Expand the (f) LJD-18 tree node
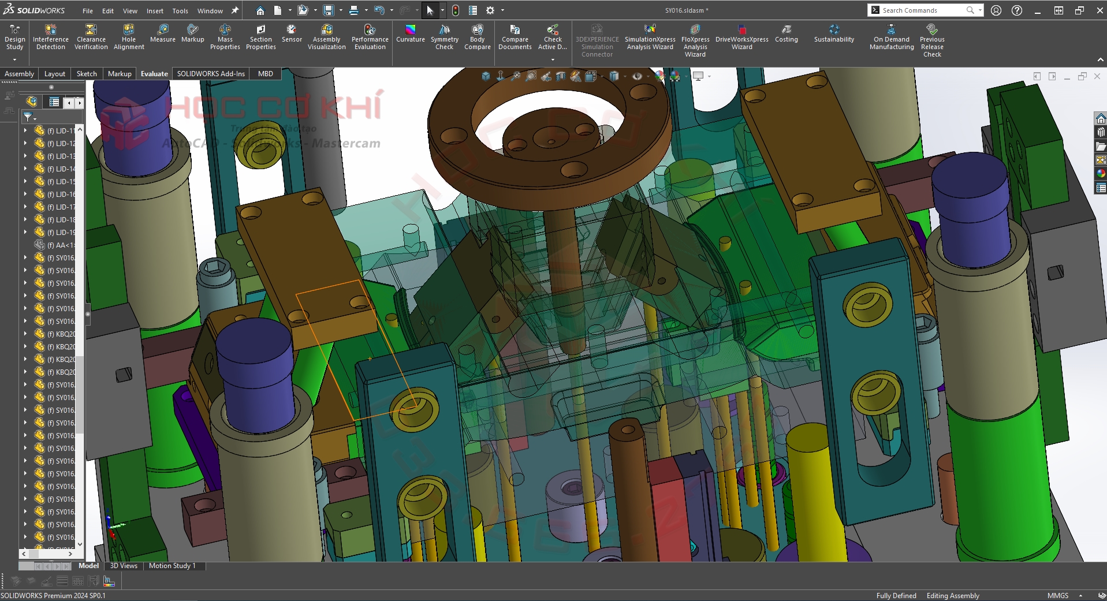The height and width of the screenshot is (601, 1107). [25, 219]
